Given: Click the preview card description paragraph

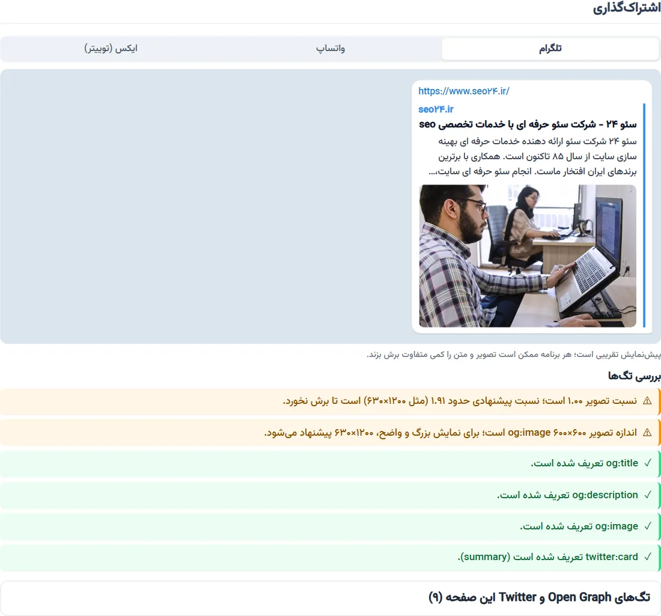Looking at the screenshot, I should pos(533,156).
